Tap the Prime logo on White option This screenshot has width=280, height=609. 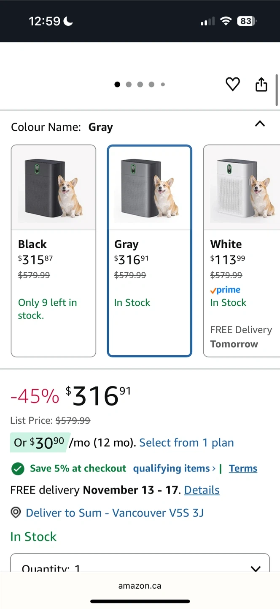pos(226,290)
